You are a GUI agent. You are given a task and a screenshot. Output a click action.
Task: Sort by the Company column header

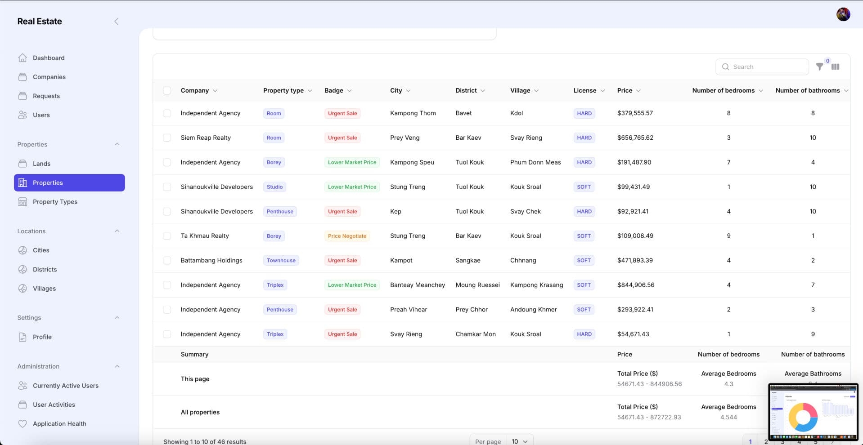pyautogui.click(x=199, y=90)
